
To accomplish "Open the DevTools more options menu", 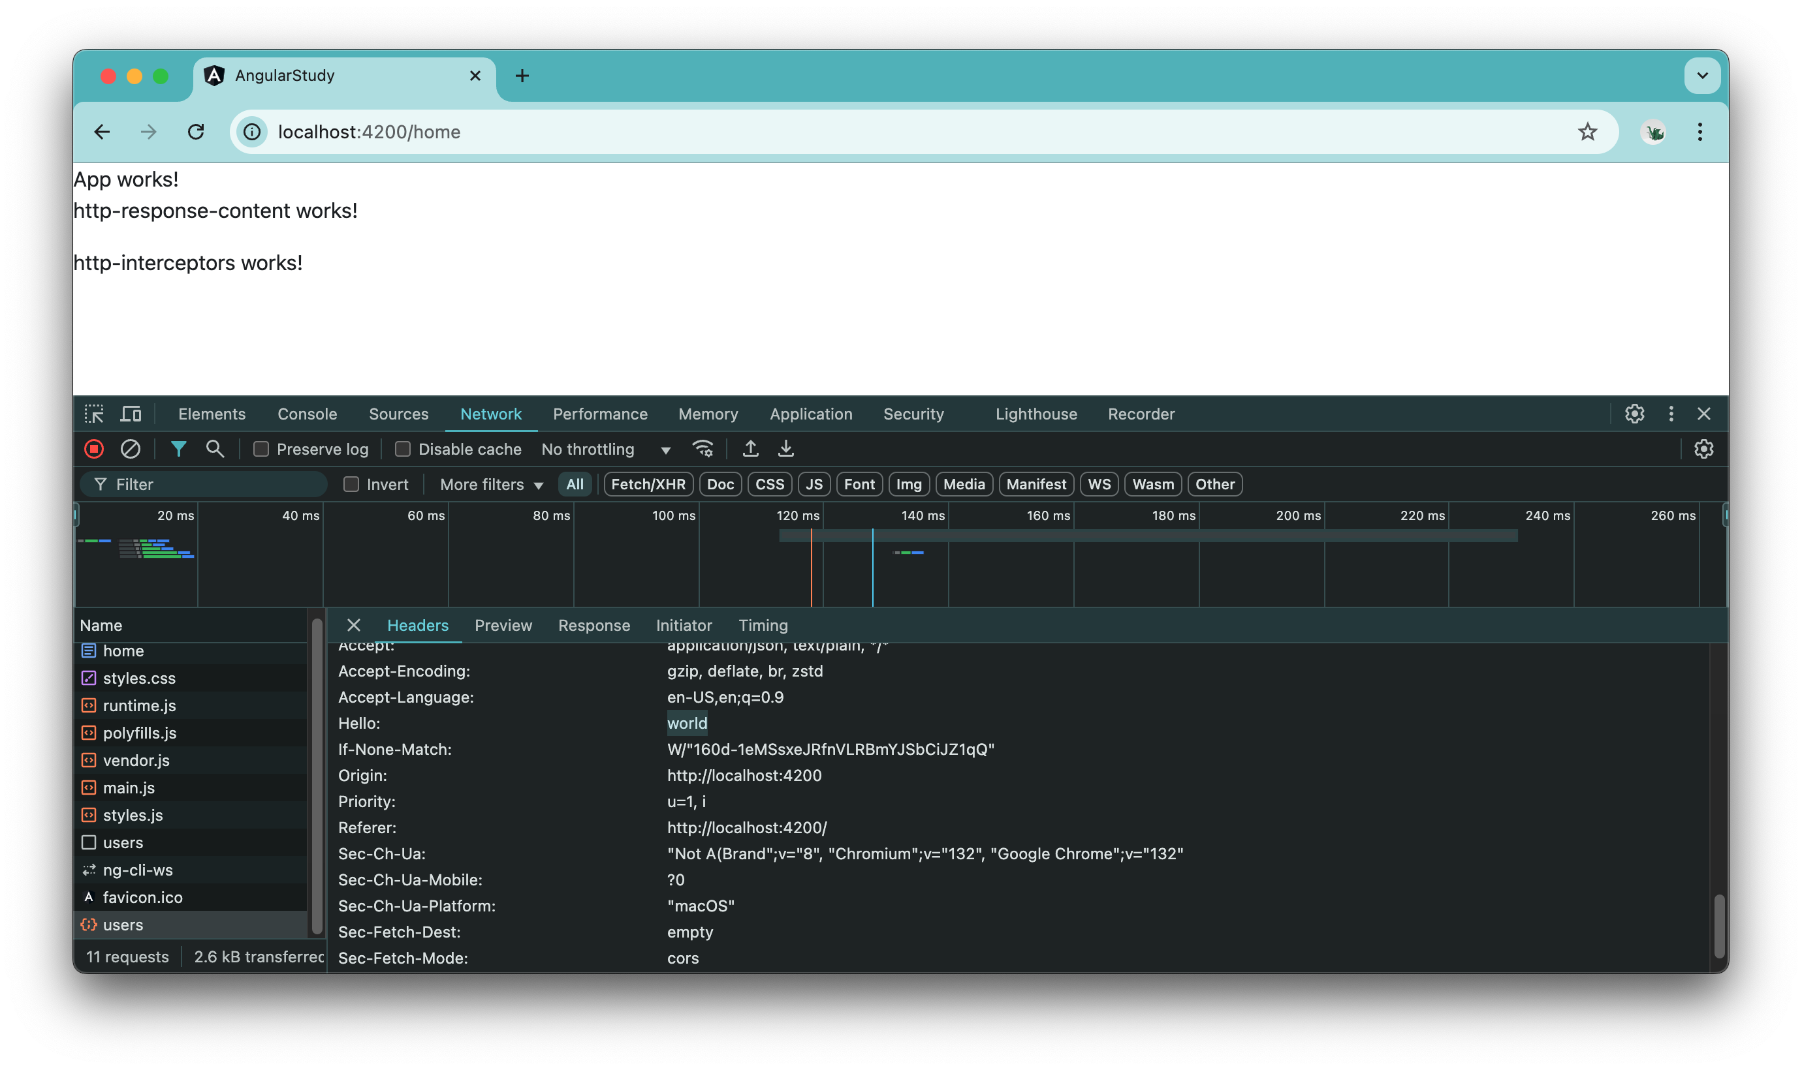I will click(x=1671, y=414).
